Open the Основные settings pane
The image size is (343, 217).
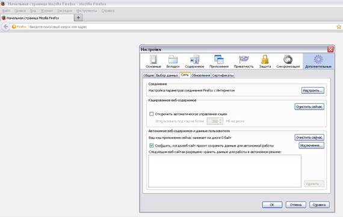point(153,61)
